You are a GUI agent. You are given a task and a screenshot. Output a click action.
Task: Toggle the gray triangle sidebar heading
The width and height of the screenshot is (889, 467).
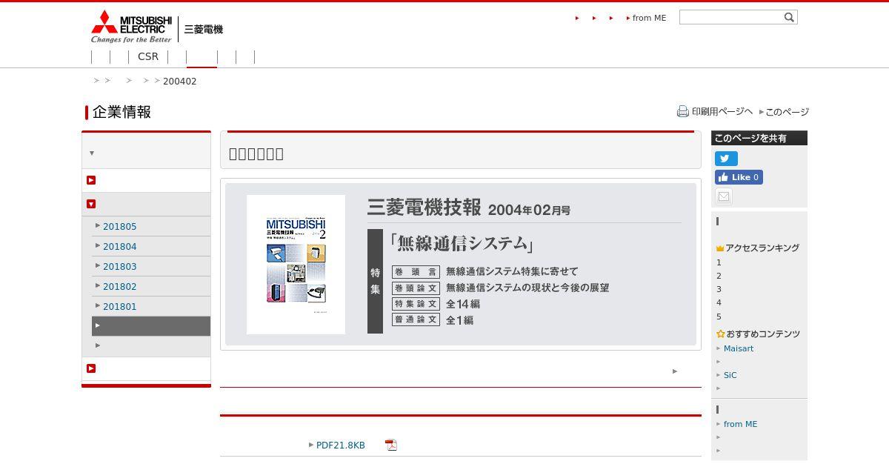tap(92, 153)
